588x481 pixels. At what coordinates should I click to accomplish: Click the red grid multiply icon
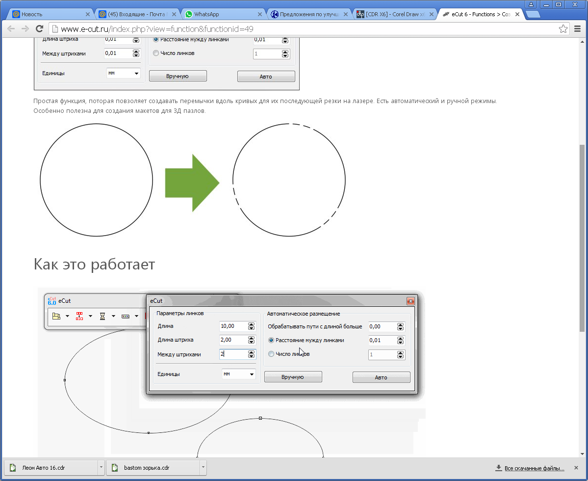pos(79,316)
